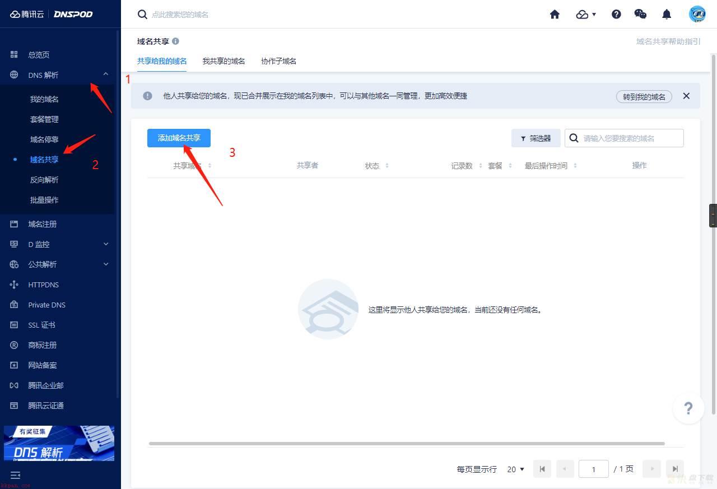Click the search magnifier icon in top bar

(142, 14)
